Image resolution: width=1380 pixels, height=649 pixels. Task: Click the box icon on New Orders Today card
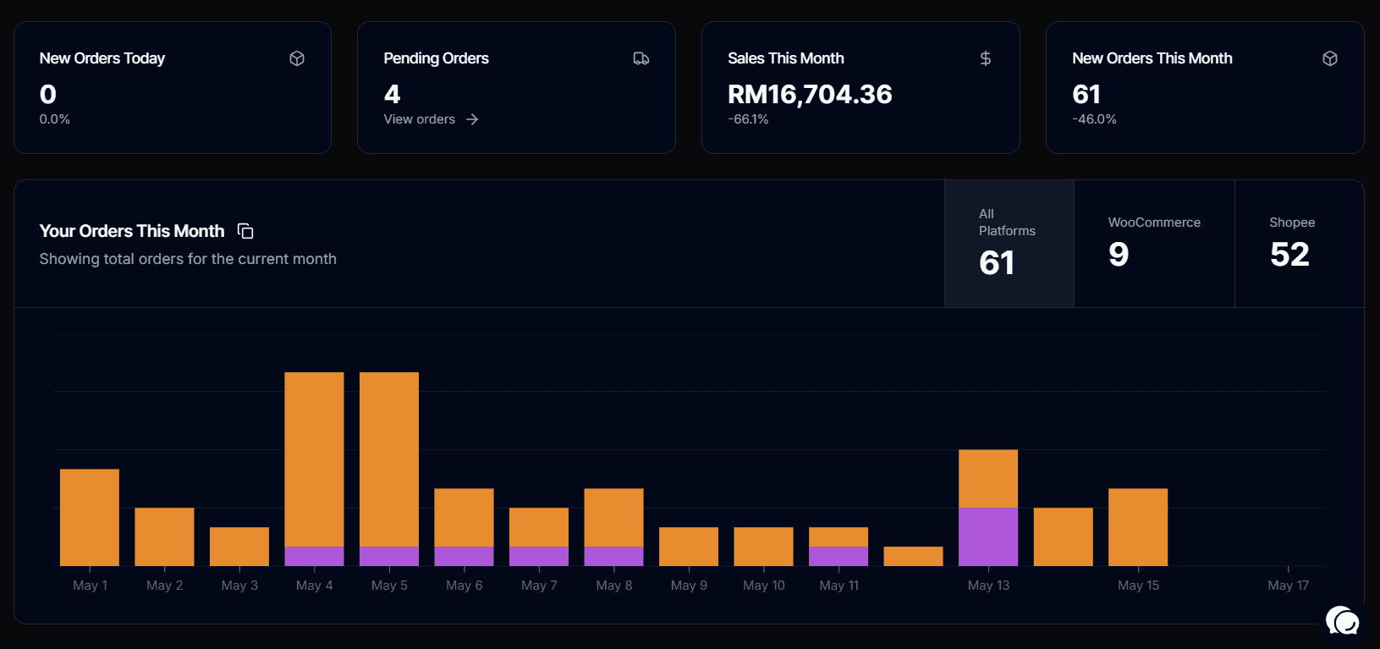(297, 58)
